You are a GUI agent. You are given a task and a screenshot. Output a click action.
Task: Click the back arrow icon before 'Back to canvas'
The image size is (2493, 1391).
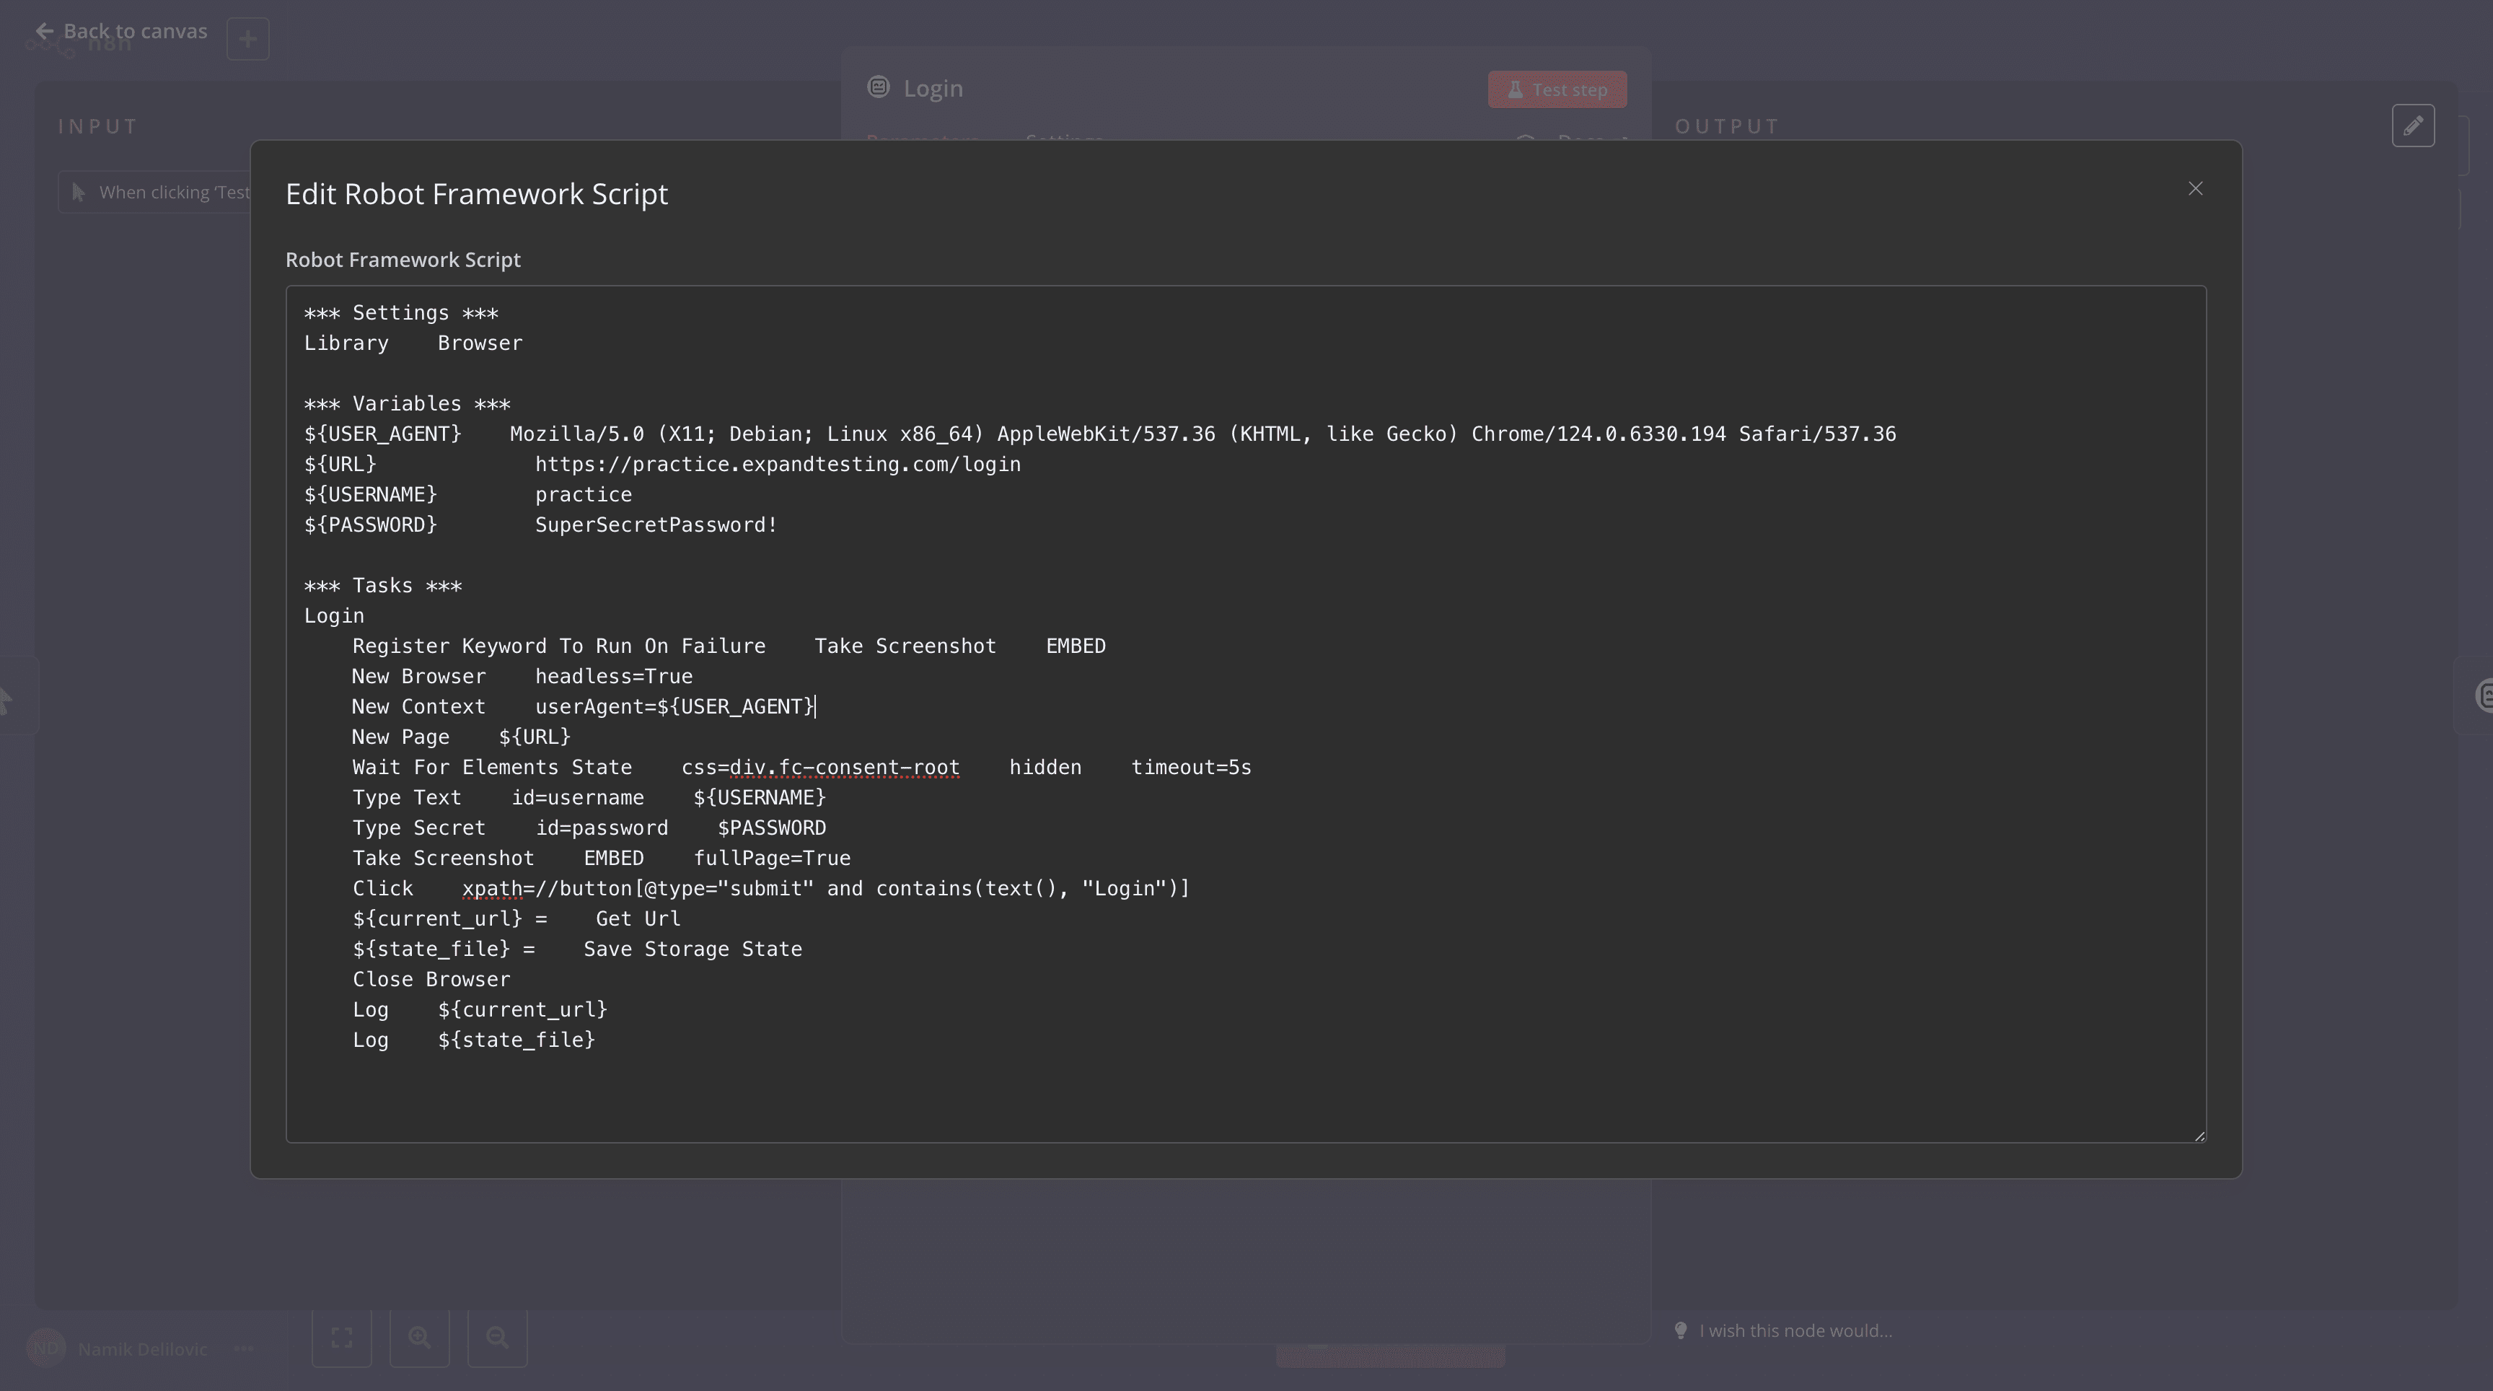pos(45,31)
